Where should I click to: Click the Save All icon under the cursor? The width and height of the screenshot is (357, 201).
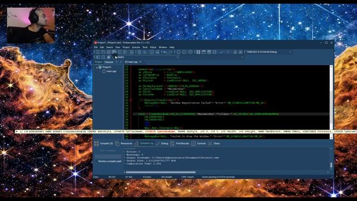(x=114, y=52)
